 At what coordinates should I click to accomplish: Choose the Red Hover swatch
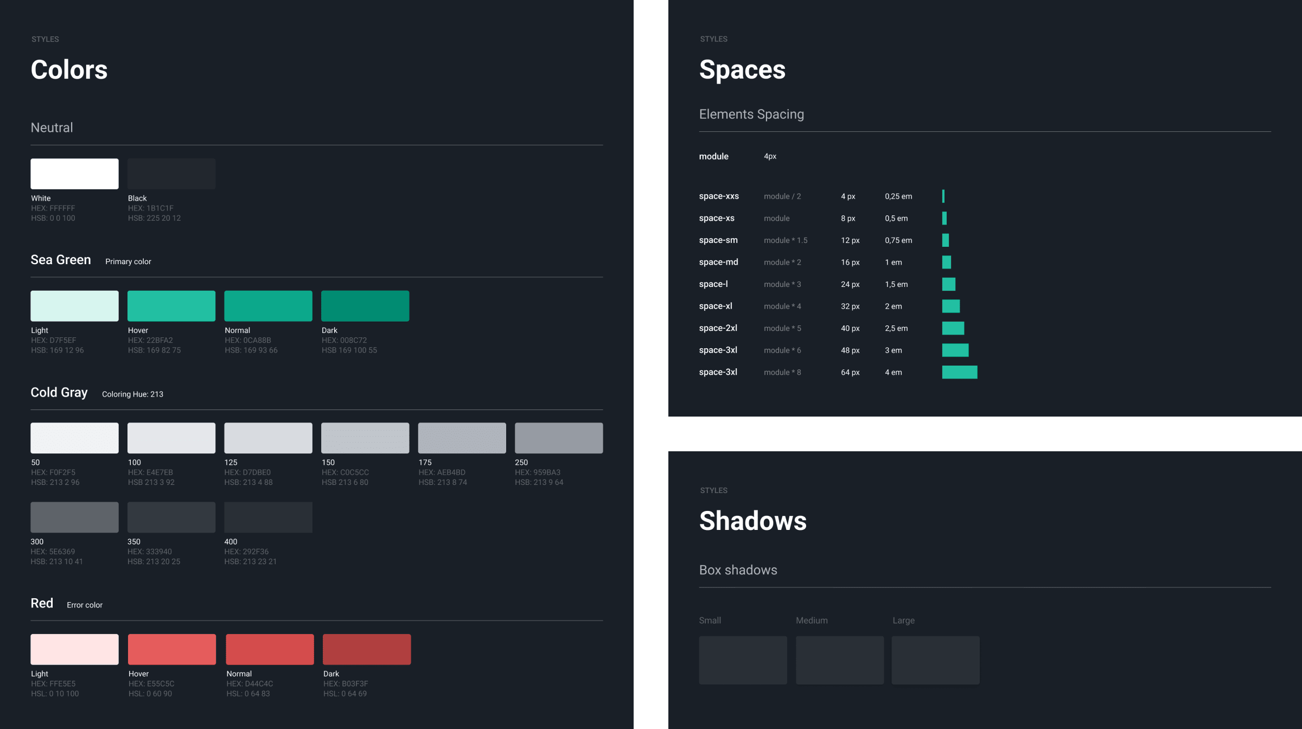(x=172, y=649)
